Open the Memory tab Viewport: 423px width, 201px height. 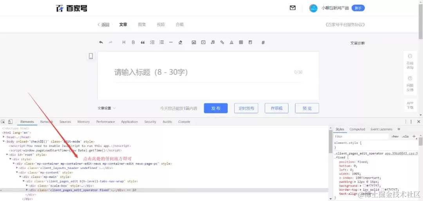pyautogui.click(x=83, y=122)
